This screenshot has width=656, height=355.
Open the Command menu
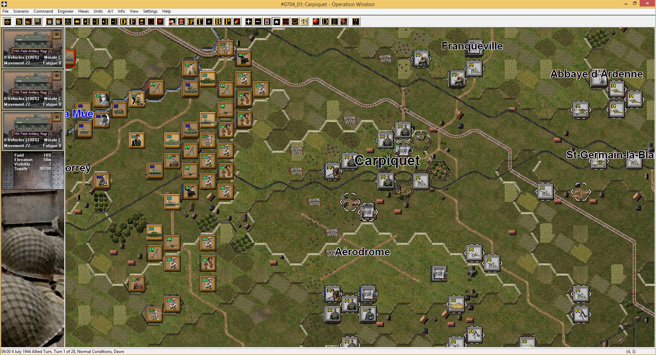pyautogui.click(x=43, y=11)
